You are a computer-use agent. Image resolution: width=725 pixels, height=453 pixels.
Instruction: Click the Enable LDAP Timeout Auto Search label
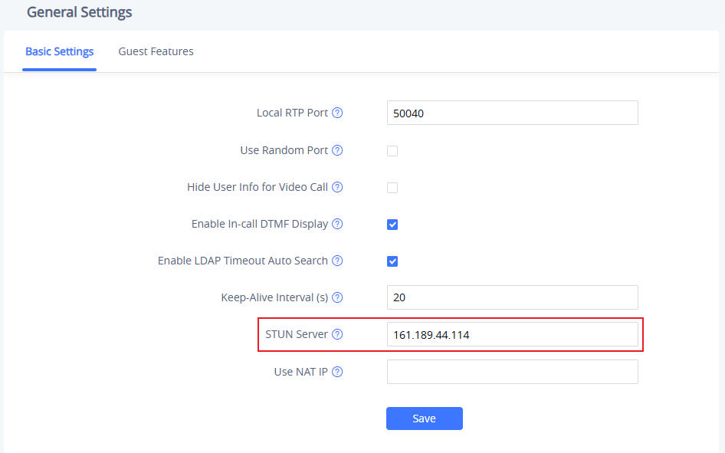coord(243,261)
